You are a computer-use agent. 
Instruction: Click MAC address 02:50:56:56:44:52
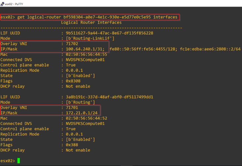87,118
